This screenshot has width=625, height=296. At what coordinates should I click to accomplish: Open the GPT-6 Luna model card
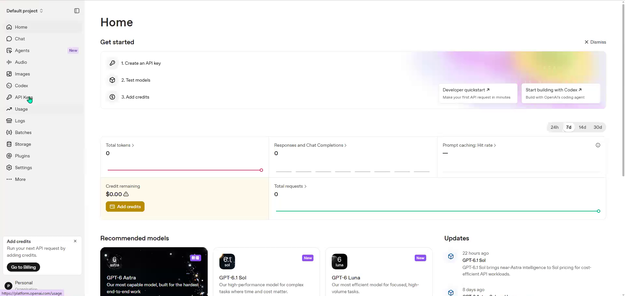(379, 272)
